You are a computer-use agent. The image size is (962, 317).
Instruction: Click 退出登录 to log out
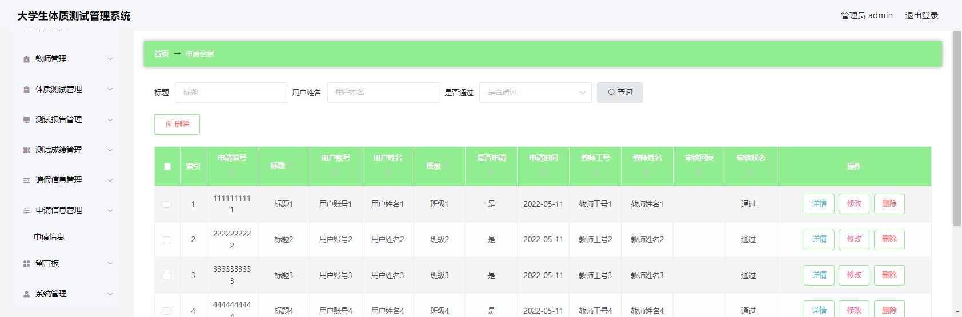[921, 15]
